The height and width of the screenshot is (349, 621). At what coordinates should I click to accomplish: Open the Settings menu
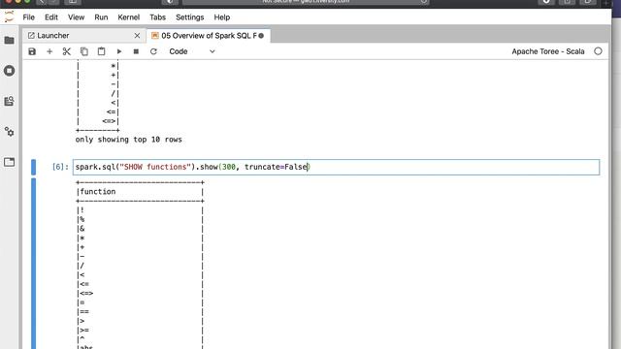pos(190,17)
